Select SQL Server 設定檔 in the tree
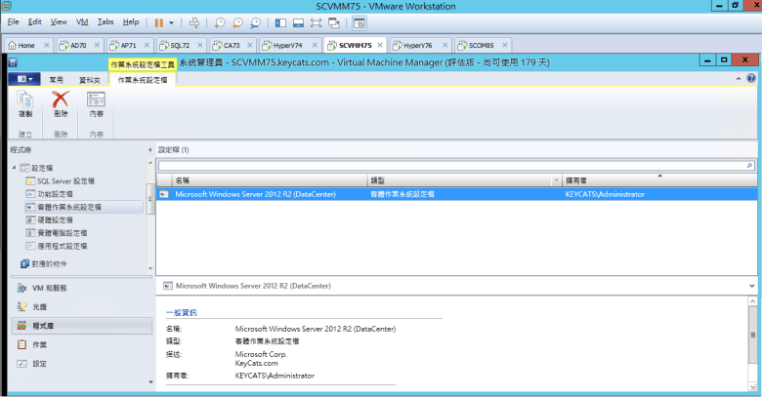 coord(65,181)
